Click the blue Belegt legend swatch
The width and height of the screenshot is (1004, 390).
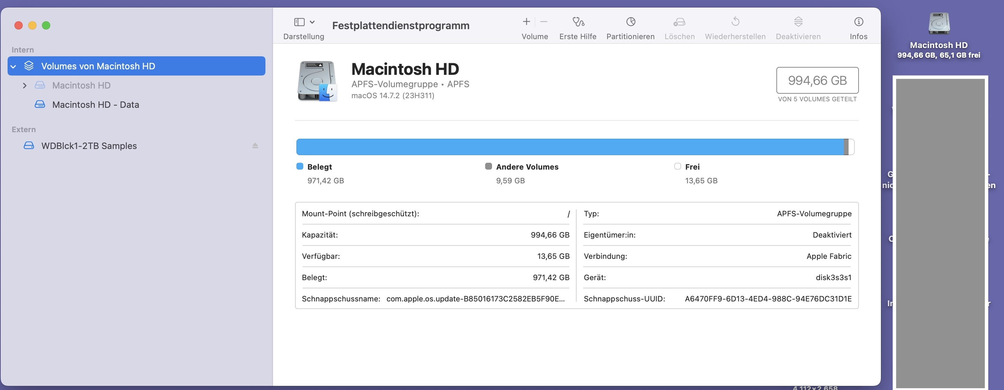click(300, 167)
